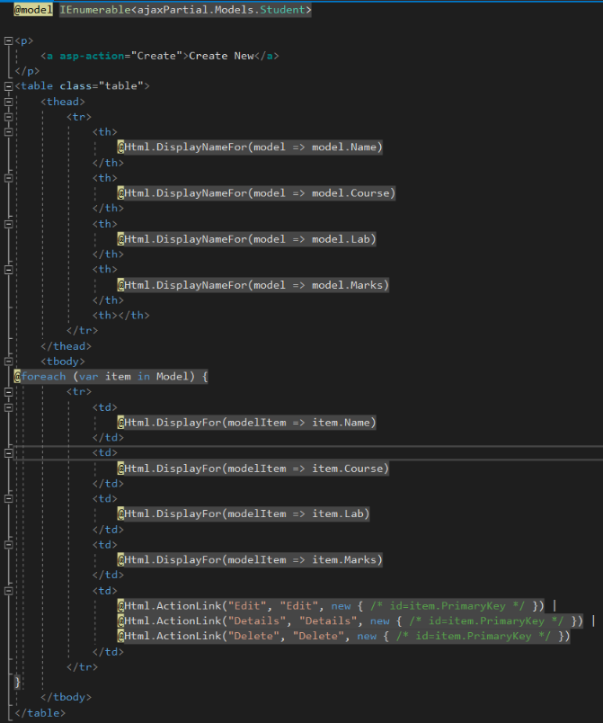Click the empty <th></th> line

click(121, 316)
